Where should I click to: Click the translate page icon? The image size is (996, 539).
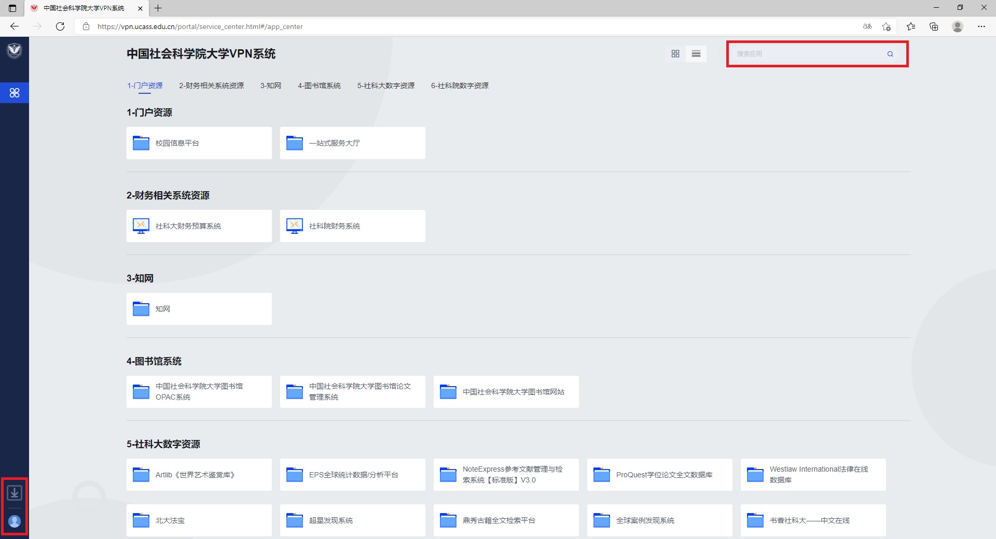[867, 26]
